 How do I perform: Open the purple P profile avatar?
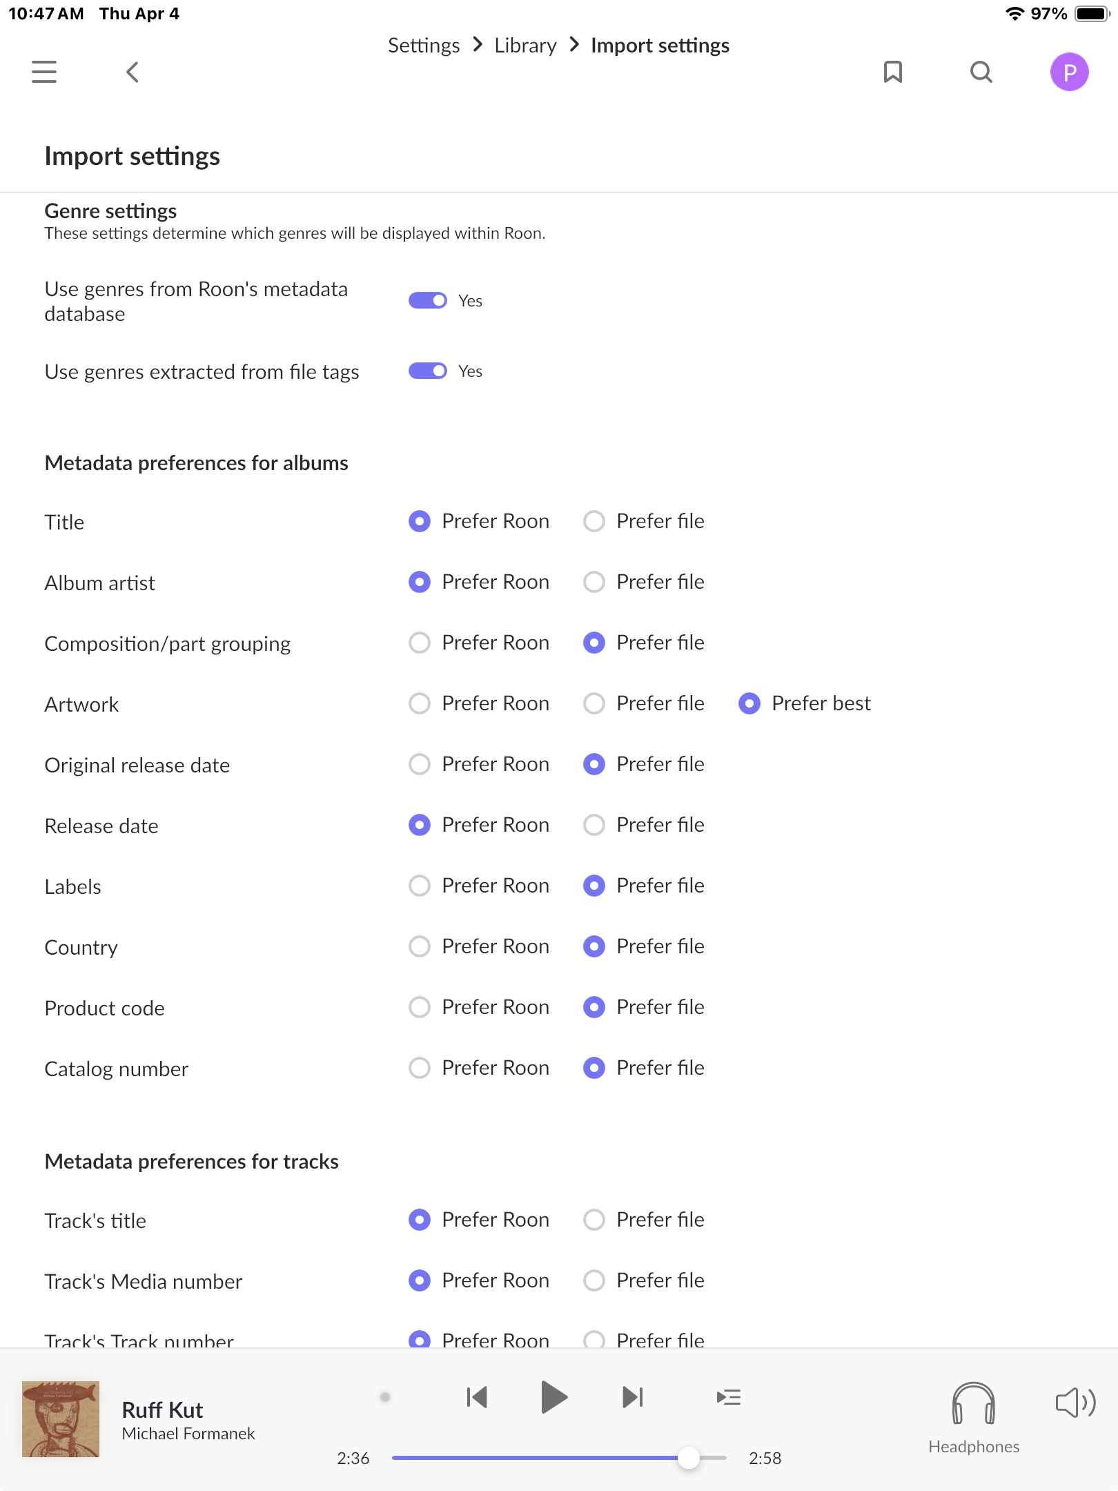[x=1070, y=72]
